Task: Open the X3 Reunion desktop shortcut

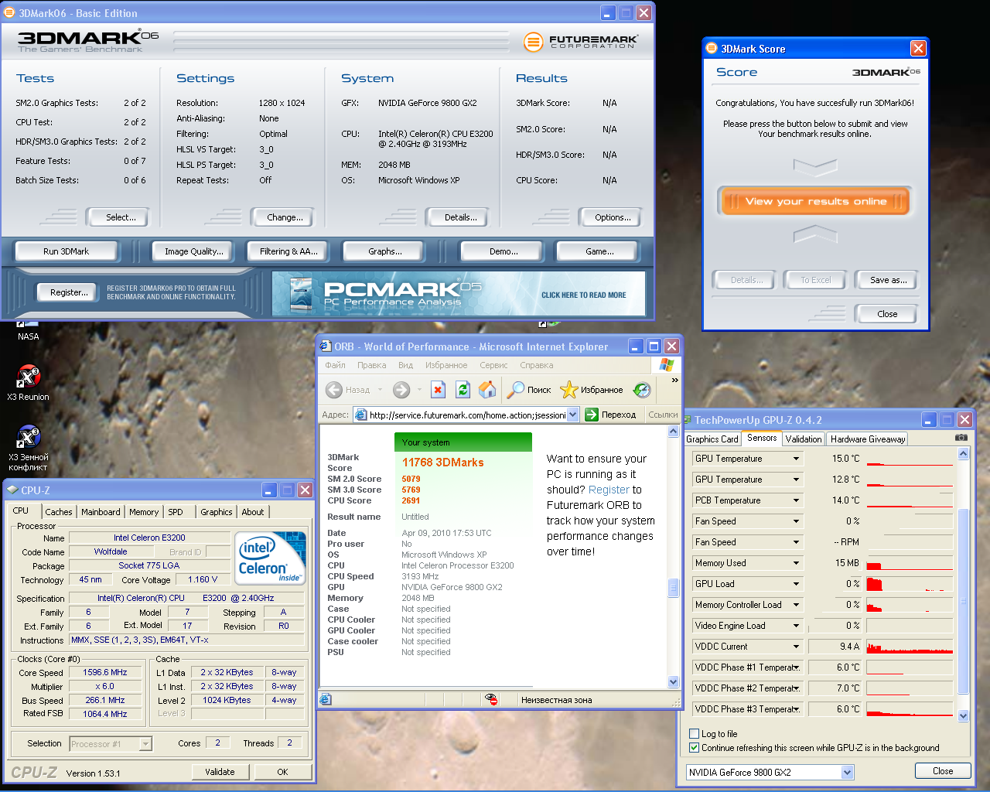Action: click(29, 378)
